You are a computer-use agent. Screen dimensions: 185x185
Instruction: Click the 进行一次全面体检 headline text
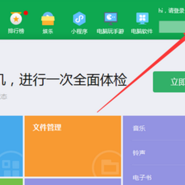tap(73, 80)
